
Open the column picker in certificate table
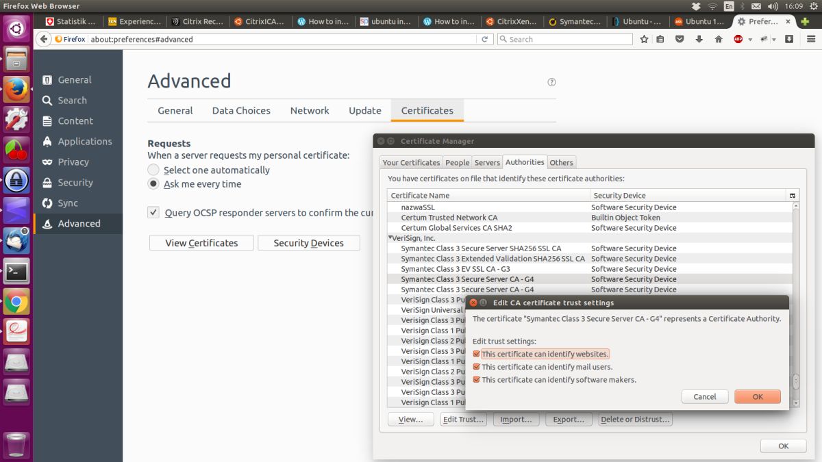pyautogui.click(x=793, y=196)
